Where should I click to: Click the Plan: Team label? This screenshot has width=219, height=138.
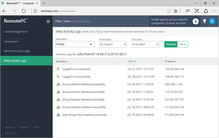pyautogui.click(x=63, y=21)
